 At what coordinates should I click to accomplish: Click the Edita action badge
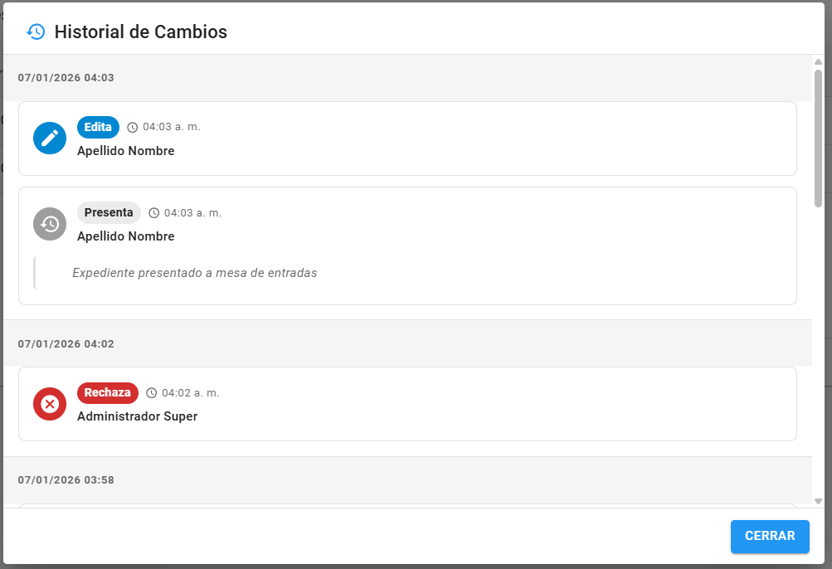tap(98, 127)
